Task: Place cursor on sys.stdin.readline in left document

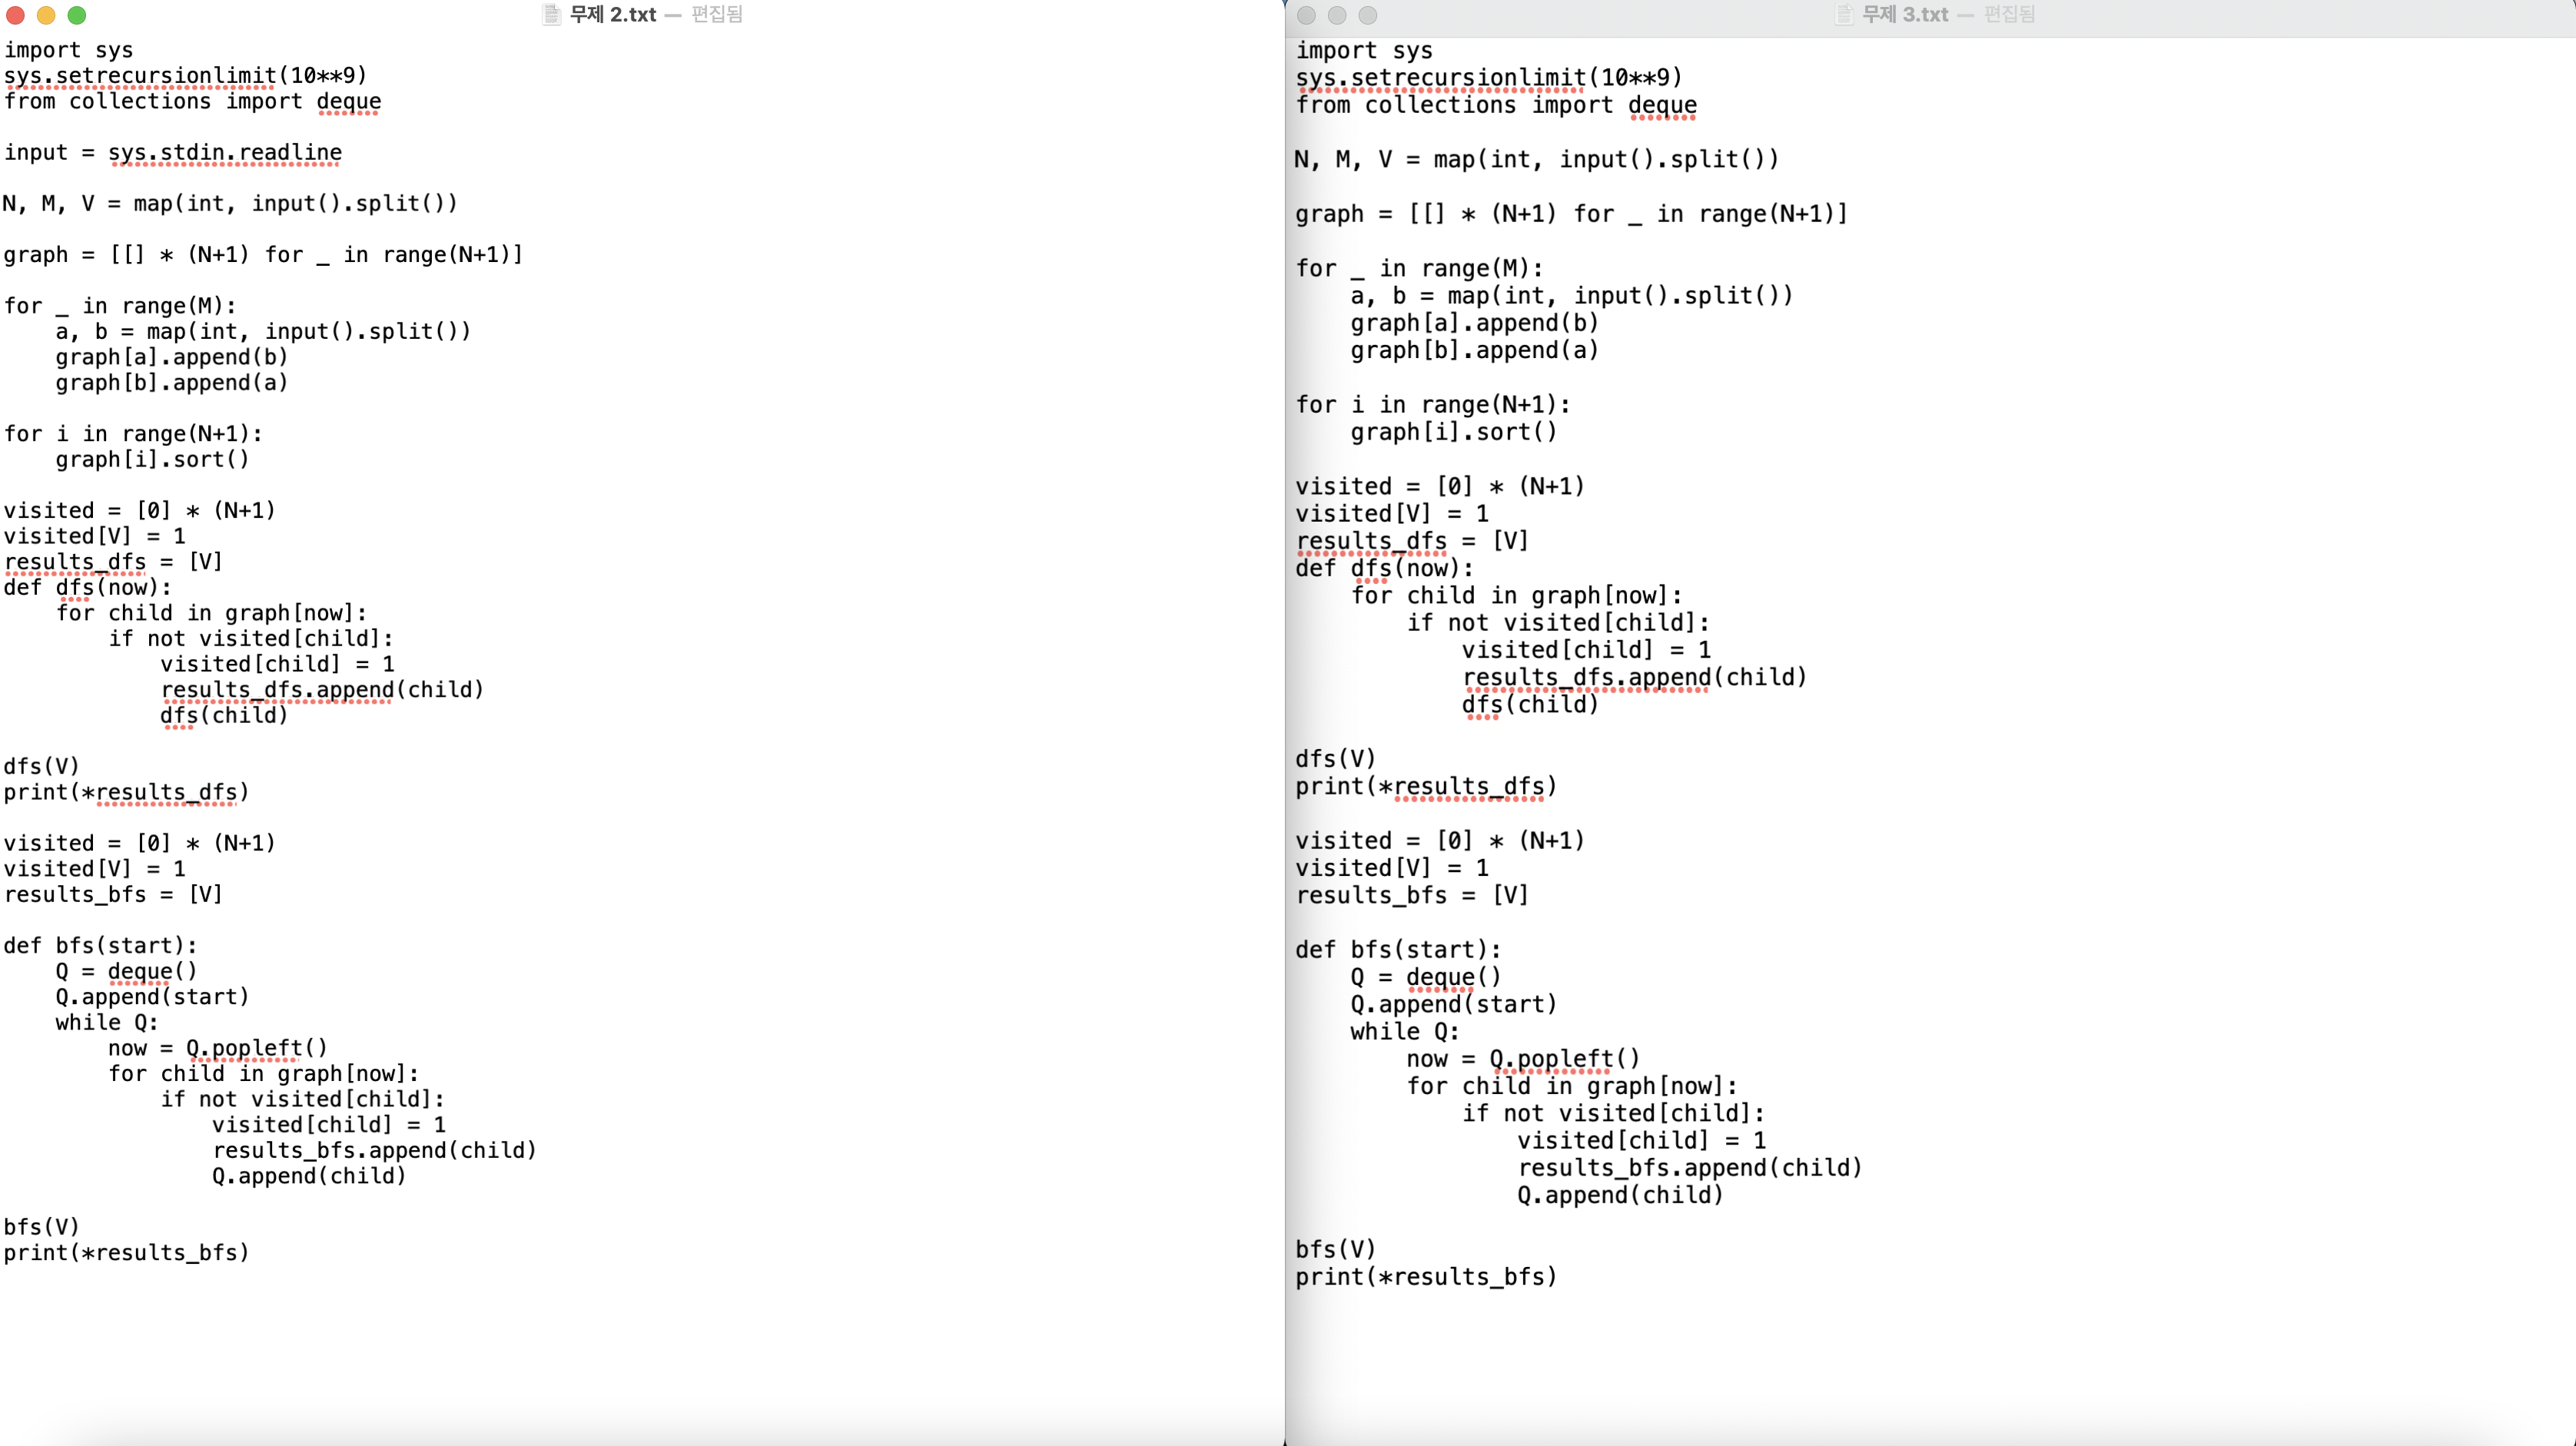Action: [x=225, y=152]
